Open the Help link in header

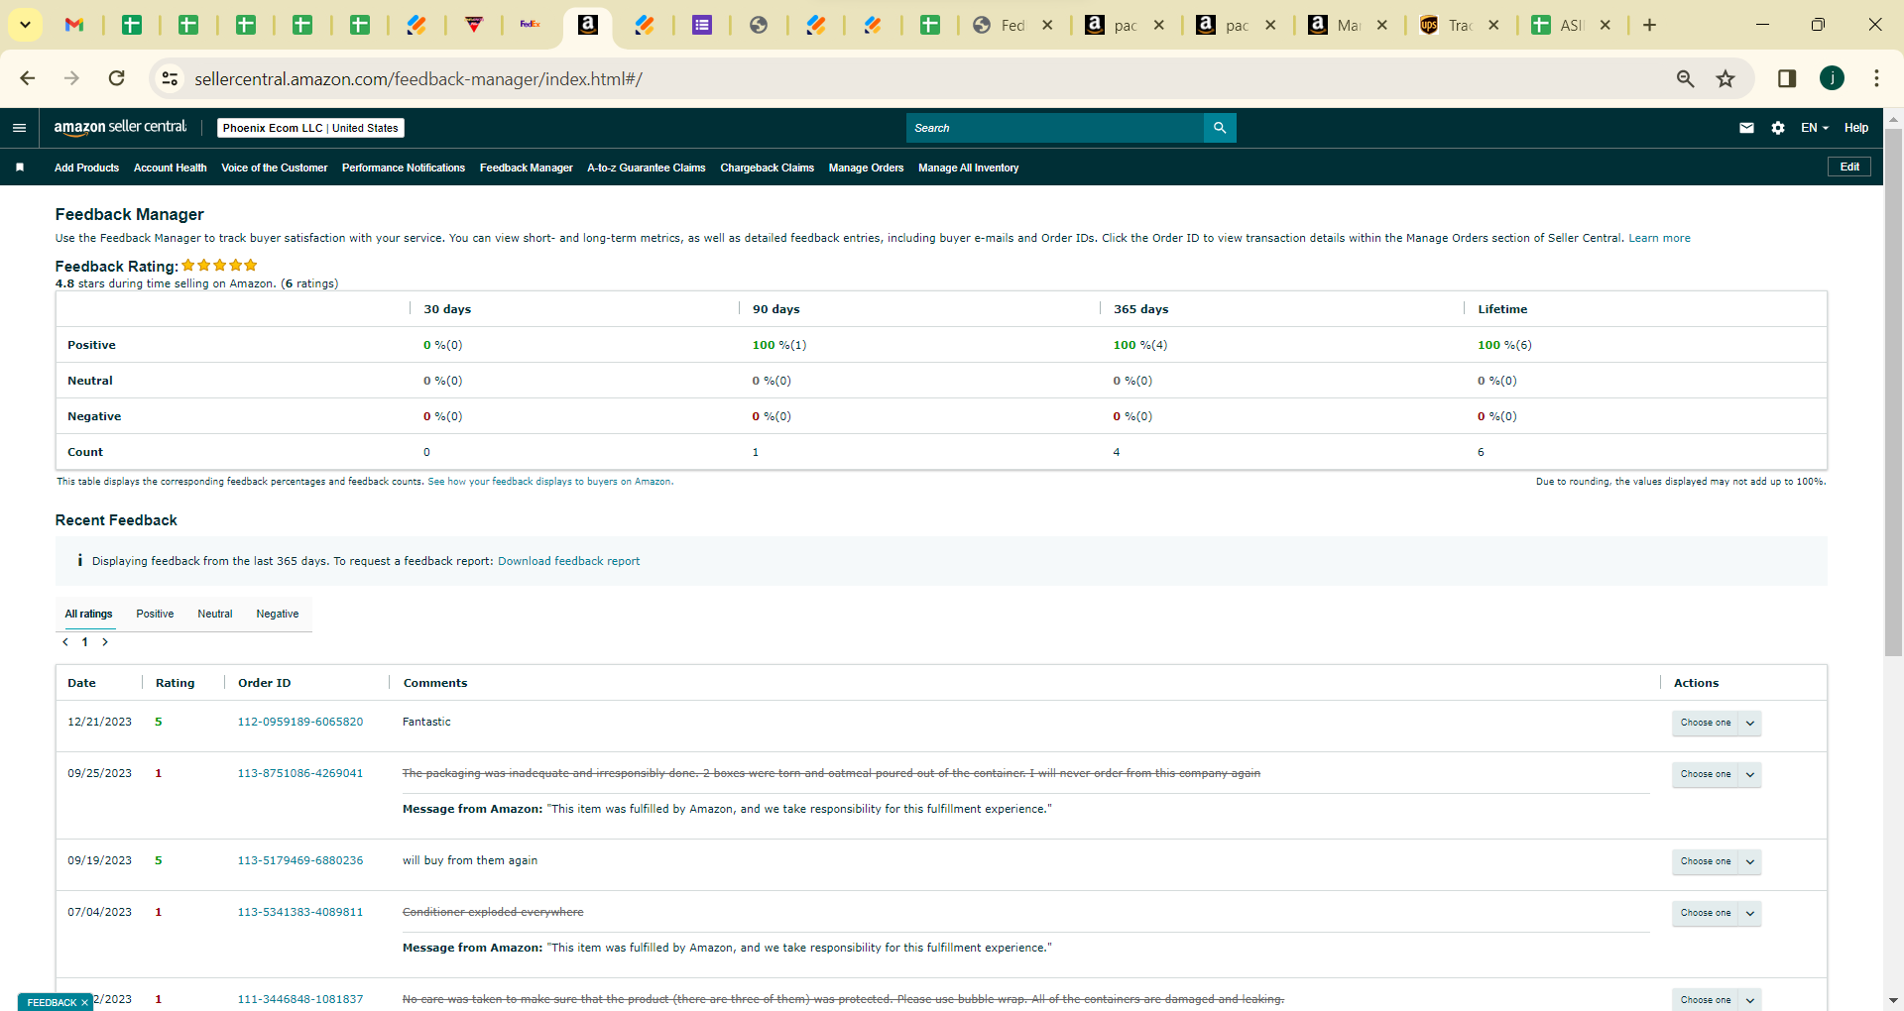click(x=1856, y=128)
